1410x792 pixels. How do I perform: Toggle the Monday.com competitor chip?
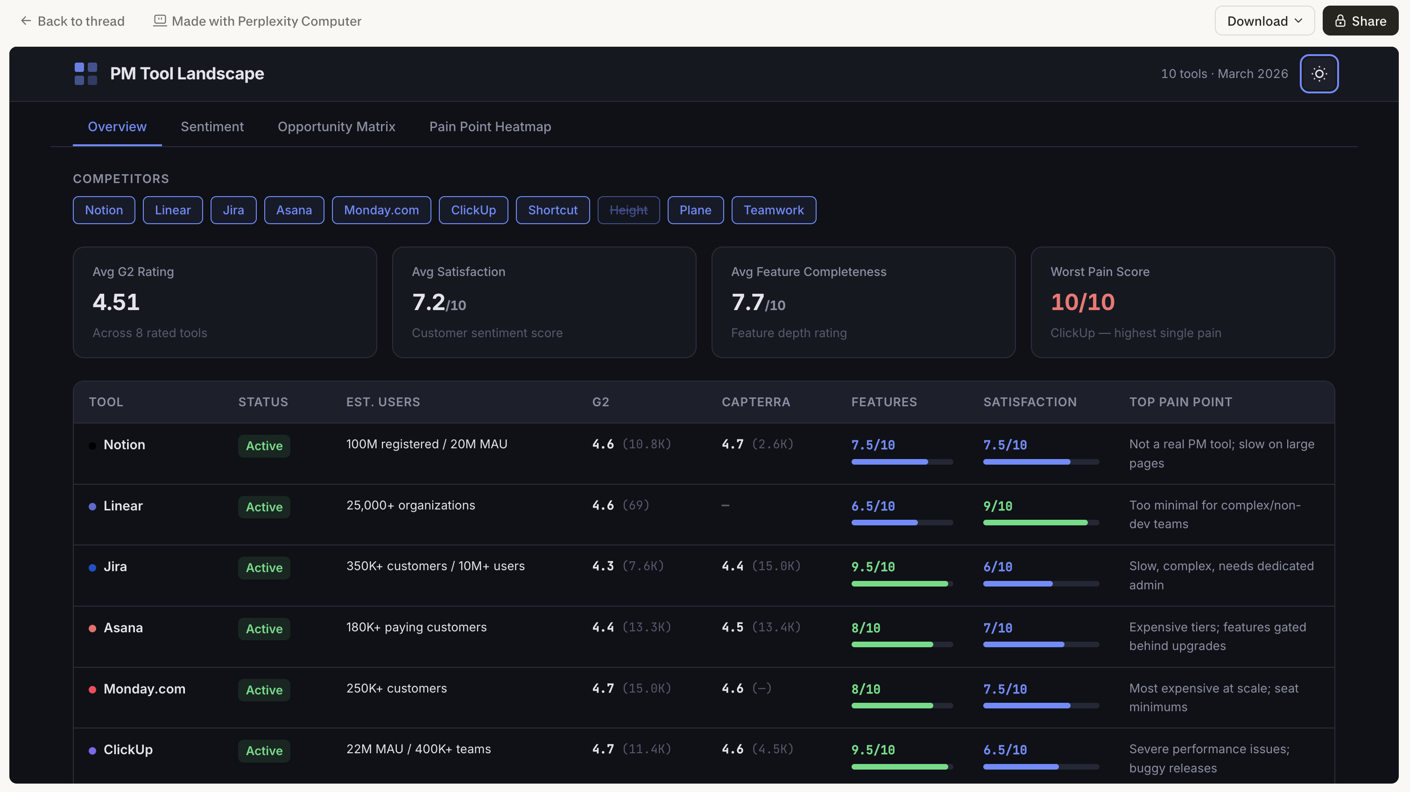(381, 210)
